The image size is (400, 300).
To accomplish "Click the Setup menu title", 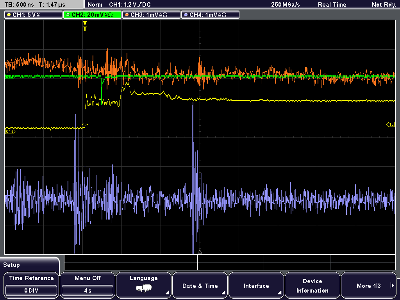I will pyautogui.click(x=11, y=265).
